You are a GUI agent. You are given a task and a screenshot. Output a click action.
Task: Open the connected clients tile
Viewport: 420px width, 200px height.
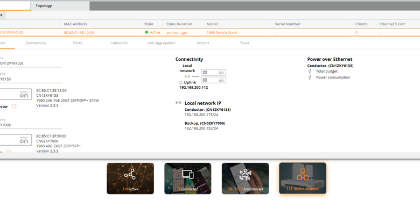coord(188,178)
